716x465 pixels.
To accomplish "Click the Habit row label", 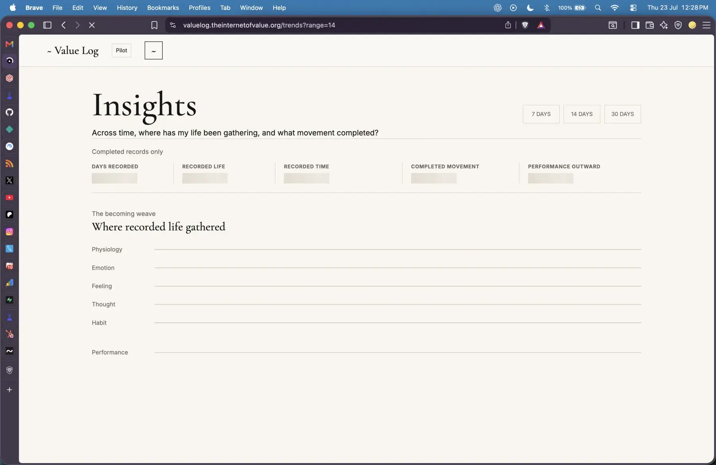I will 99,323.
